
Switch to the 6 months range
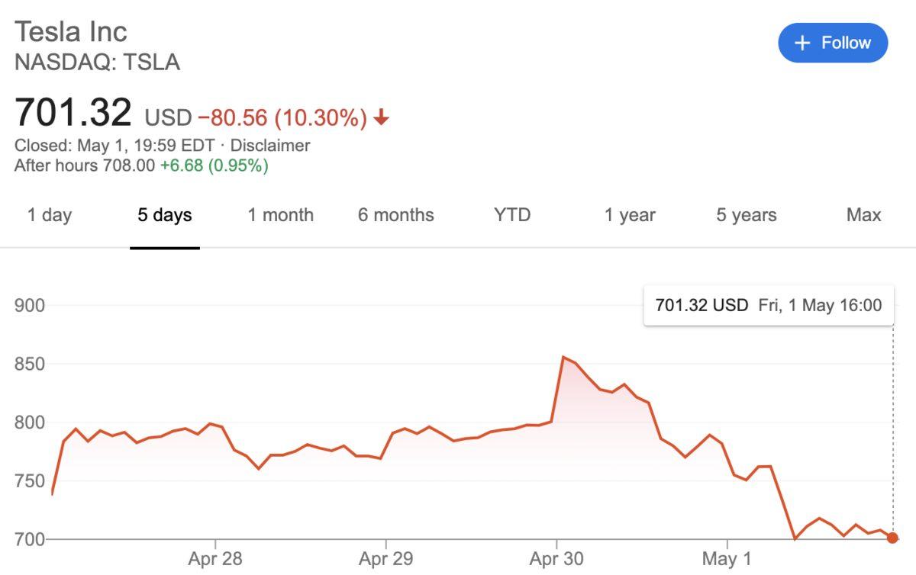point(395,216)
